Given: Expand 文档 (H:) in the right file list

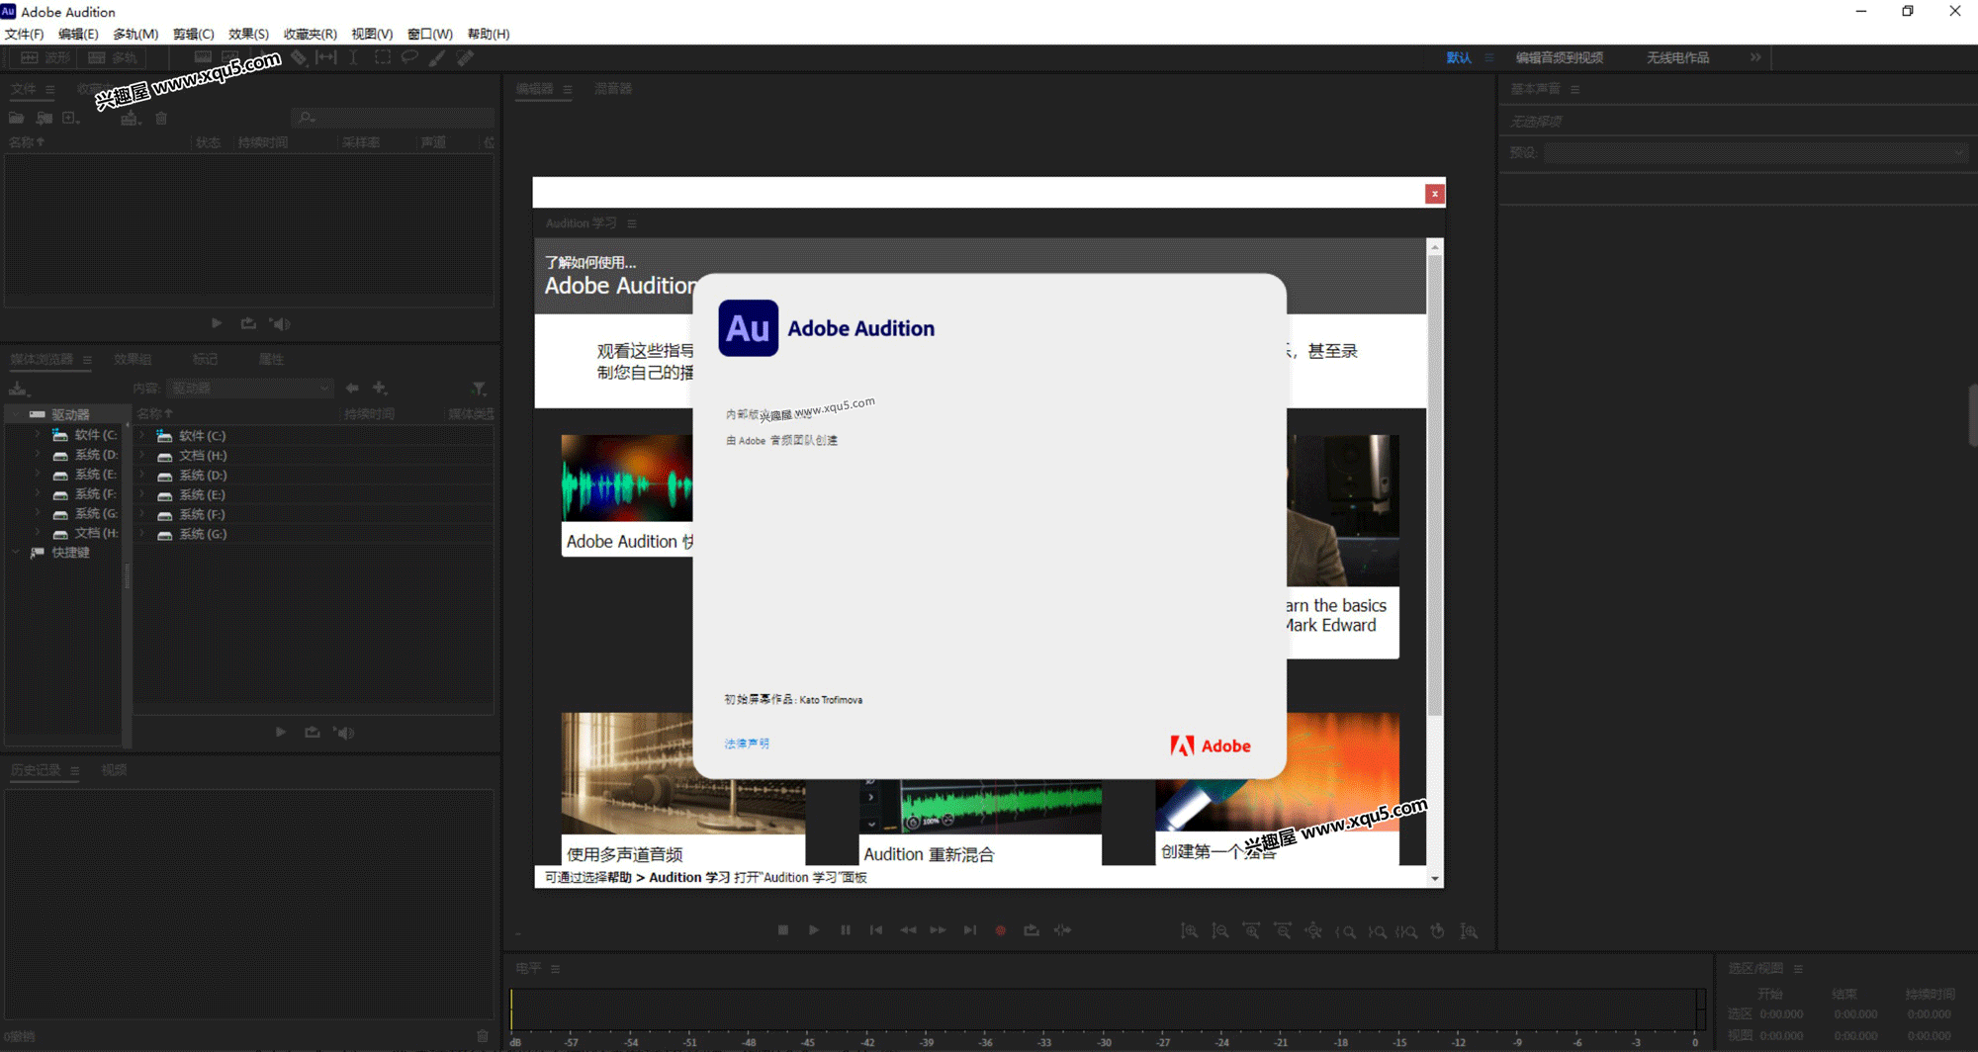Looking at the screenshot, I should 142,456.
